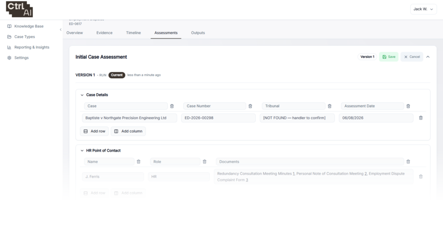The image size is (443, 248).
Task: Switch to the Timeline tab
Action: [x=133, y=33]
